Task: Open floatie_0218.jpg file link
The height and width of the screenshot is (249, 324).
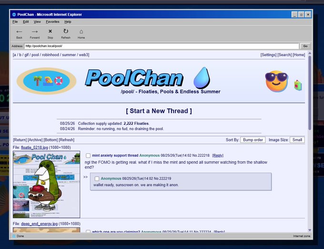Action: tap(34, 148)
